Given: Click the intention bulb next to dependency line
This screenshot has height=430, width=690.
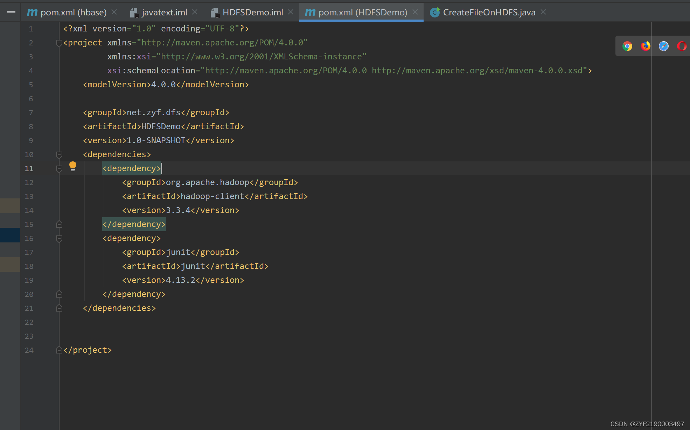Looking at the screenshot, I should pyautogui.click(x=73, y=167).
